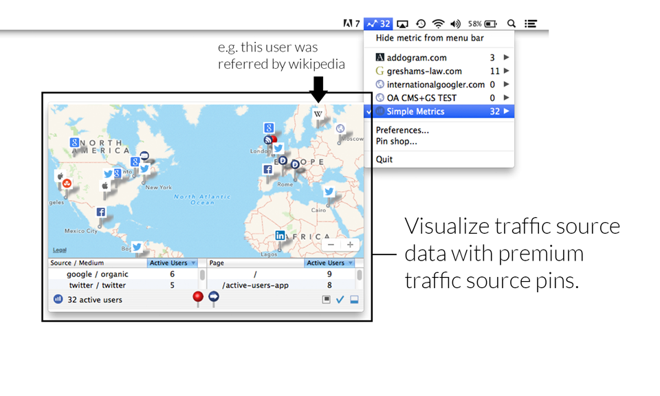This screenshot has height=396, width=660.
Task: Select the globe pin near Moscow
Action: [x=340, y=129]
